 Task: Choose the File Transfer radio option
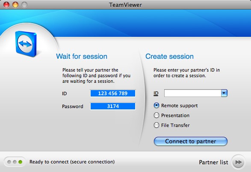coord(157,125)
